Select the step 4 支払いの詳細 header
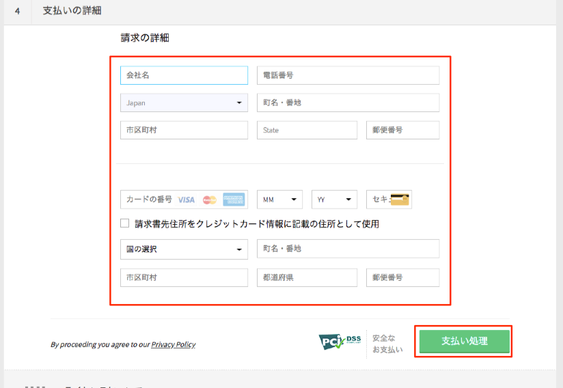Screen dimensions: 563x388 (73, 12)
